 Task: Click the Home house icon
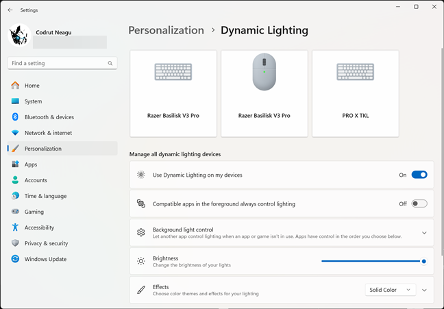(x=15, y=85)
